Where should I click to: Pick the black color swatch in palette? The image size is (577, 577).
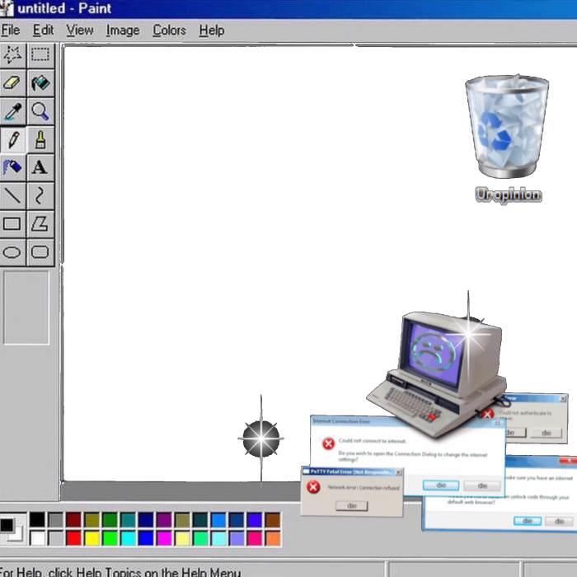pos(37,519)
